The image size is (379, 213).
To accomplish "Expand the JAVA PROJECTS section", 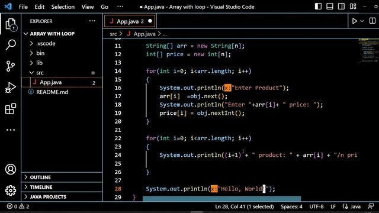I will [x=62, y=197].
